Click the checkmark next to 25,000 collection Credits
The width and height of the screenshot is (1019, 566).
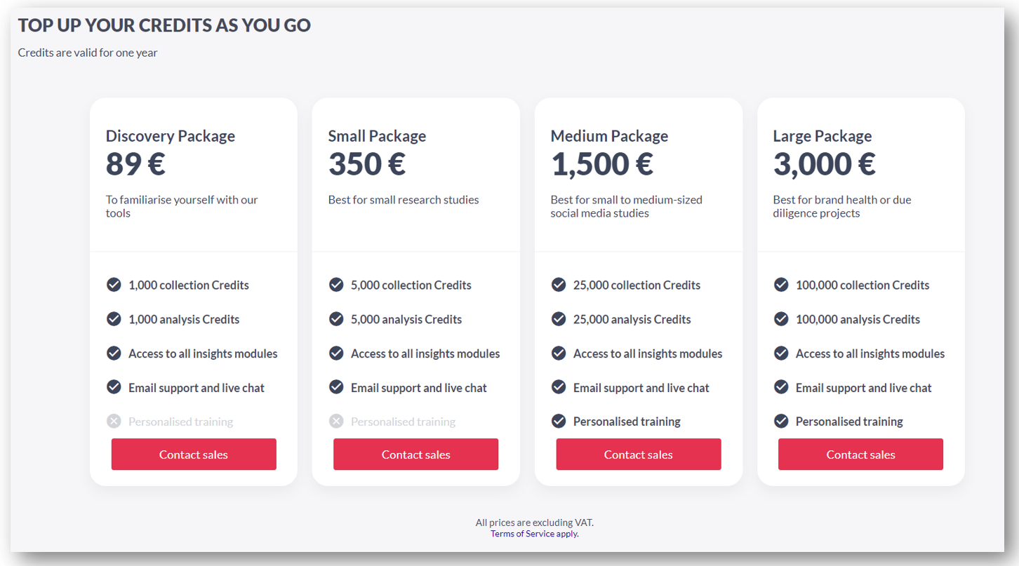coord(559,285)
